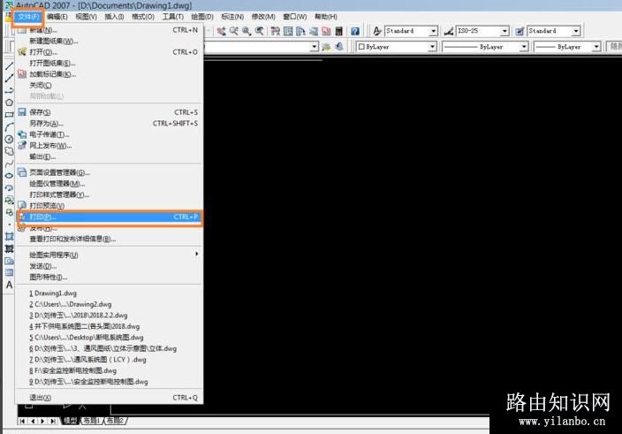Open recent file 3 ending 2018.2.2.dwg

[x=110, y=316]
